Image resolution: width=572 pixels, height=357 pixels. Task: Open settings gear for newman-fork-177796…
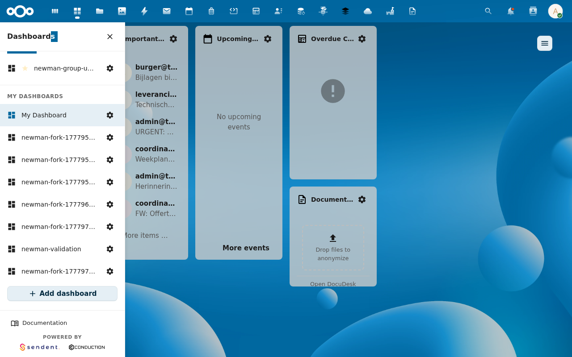110,204
